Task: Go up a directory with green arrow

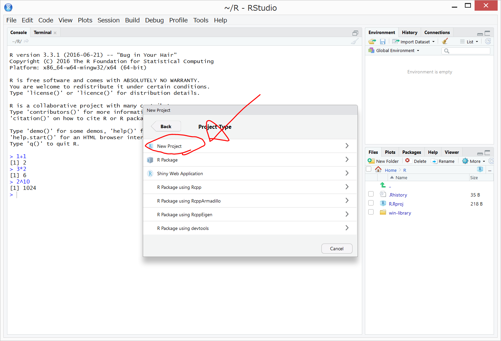Action: 383,185
